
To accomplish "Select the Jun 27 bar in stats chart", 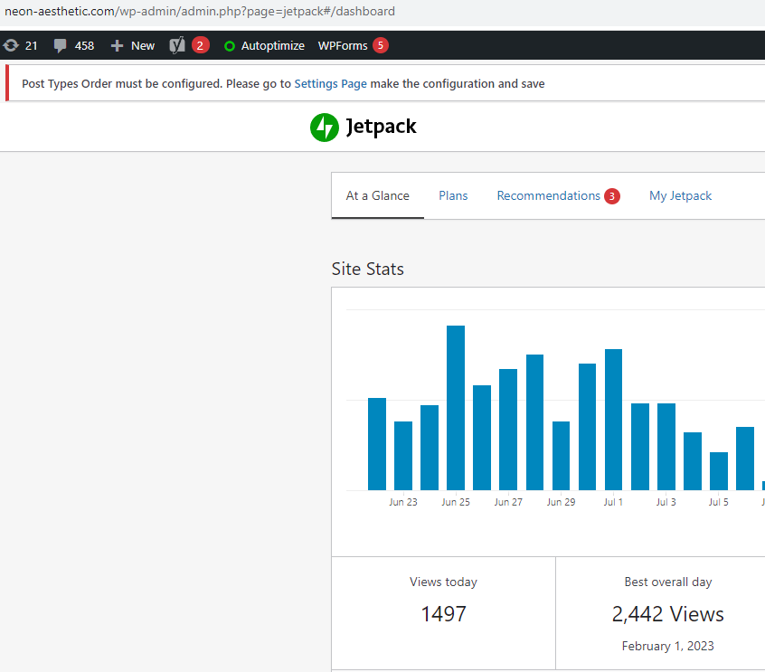I will (x=508, y=430).
